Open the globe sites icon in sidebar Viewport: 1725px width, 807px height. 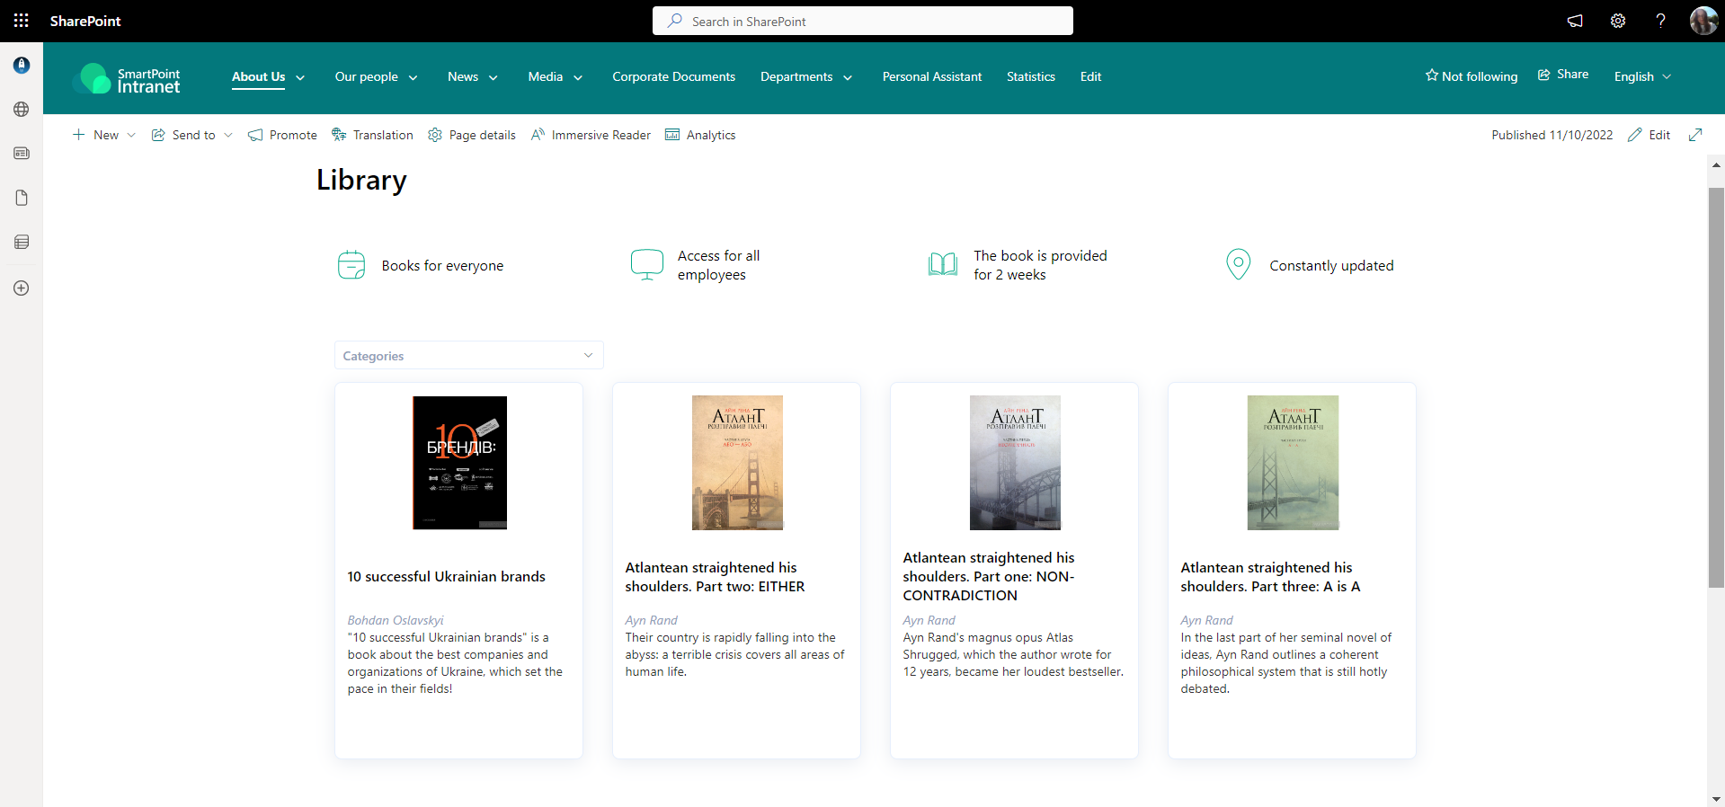tap(22, 110)
